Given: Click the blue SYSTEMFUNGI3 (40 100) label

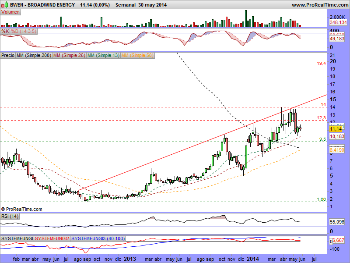Looking at the screenshot, I should pos(98,238).
